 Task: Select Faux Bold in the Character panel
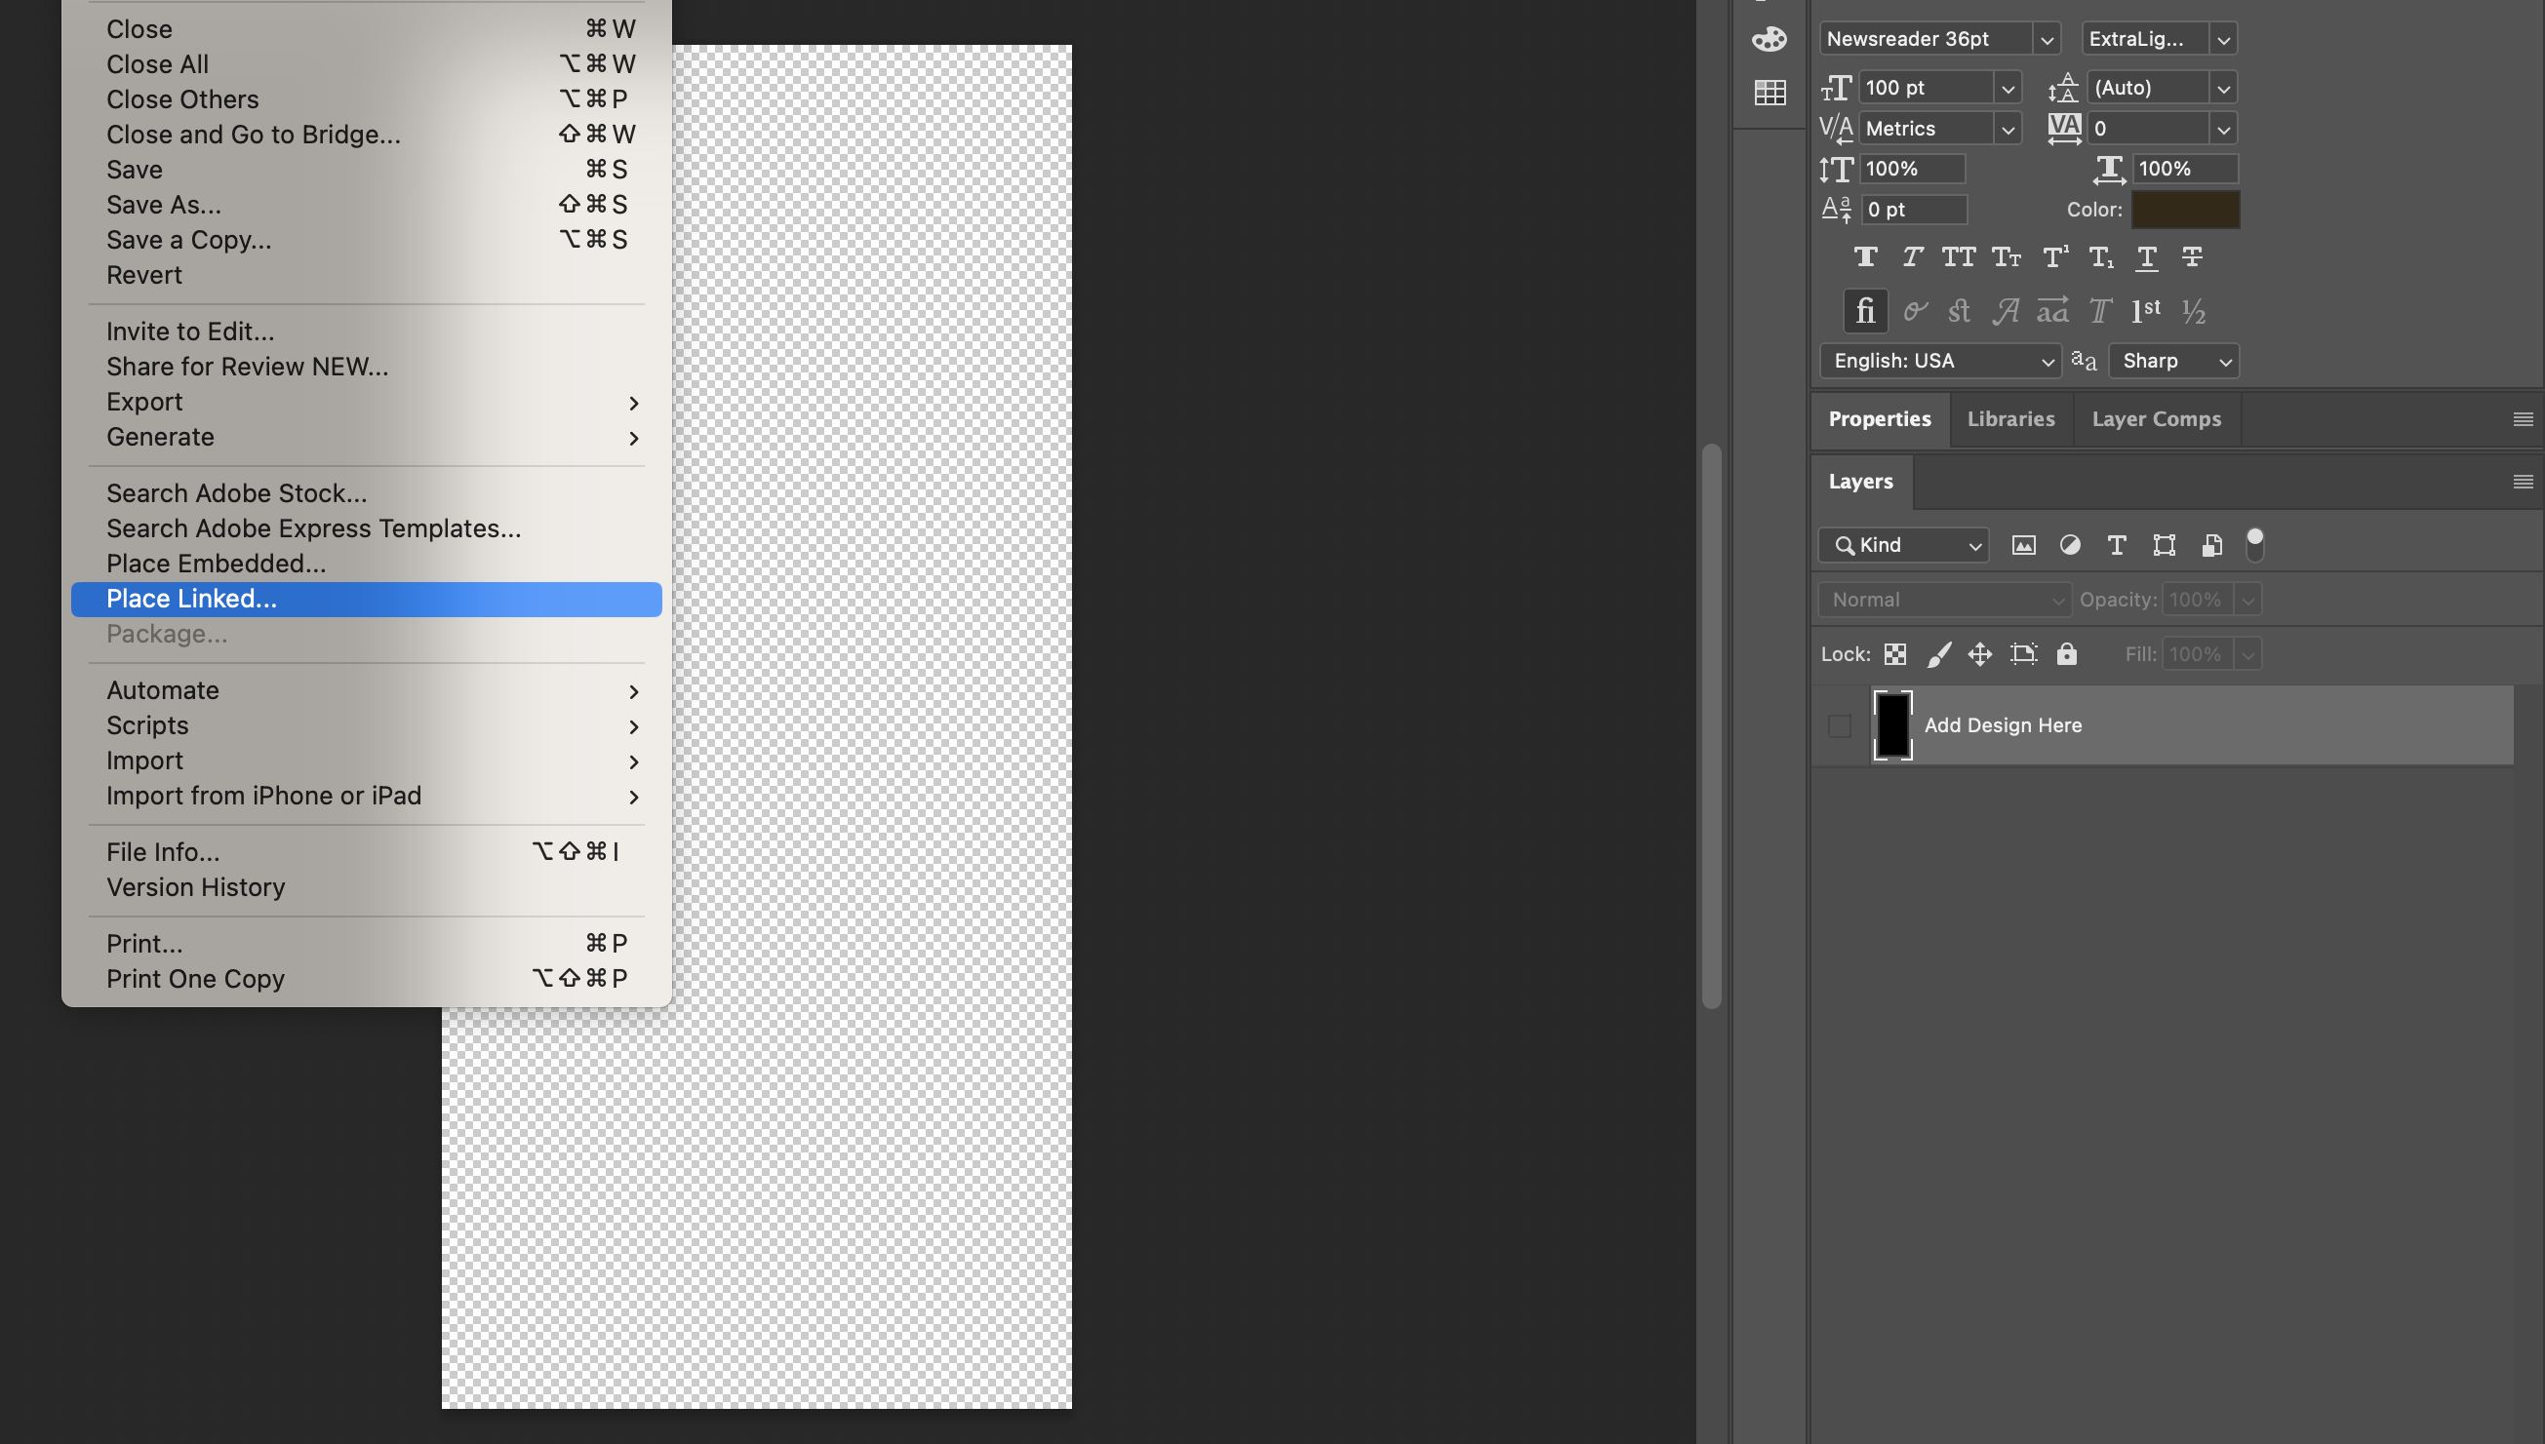point(1865,256)
